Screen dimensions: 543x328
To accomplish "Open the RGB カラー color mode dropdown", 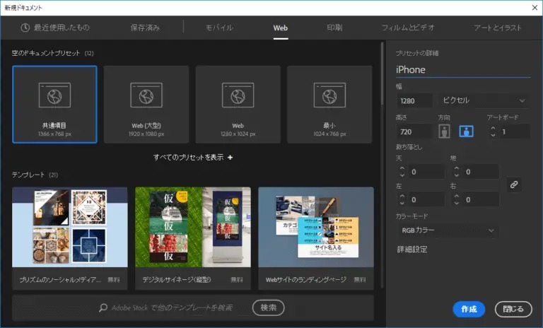I will click(x=447, y=230).
